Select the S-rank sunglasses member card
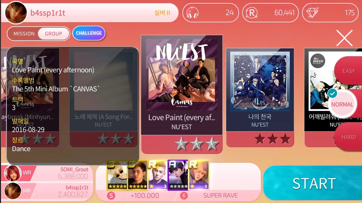The height and width of the screenshot is (203, 362). point(117,175)
